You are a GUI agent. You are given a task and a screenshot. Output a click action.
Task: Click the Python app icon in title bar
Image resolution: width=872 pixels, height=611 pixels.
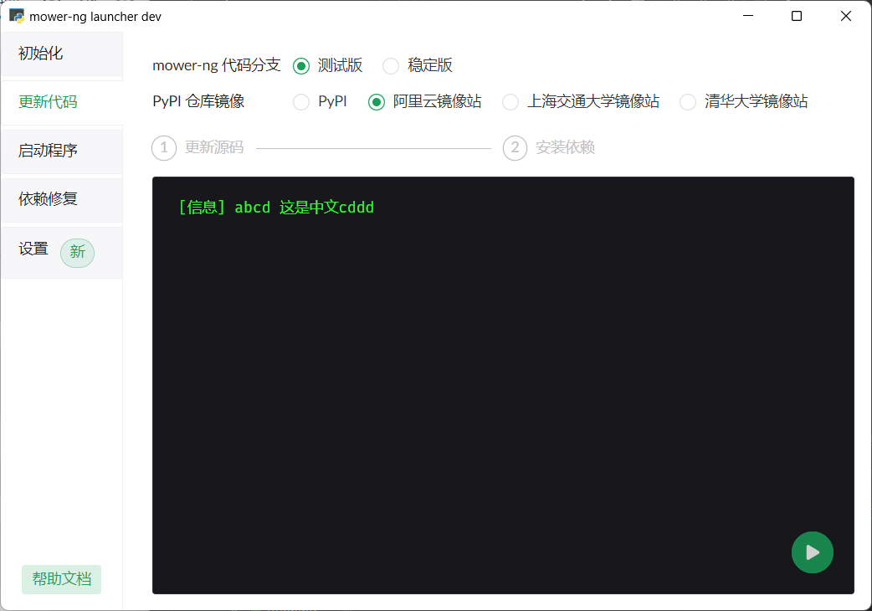[17, 16]
